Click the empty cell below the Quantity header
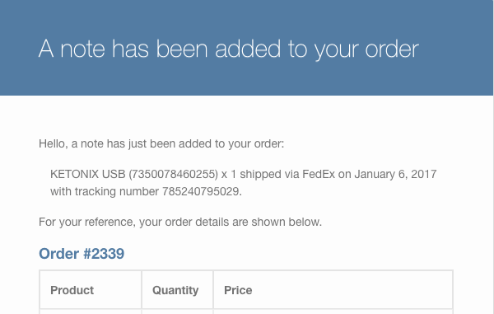494x314 pixels. click(x=177, y=312)
